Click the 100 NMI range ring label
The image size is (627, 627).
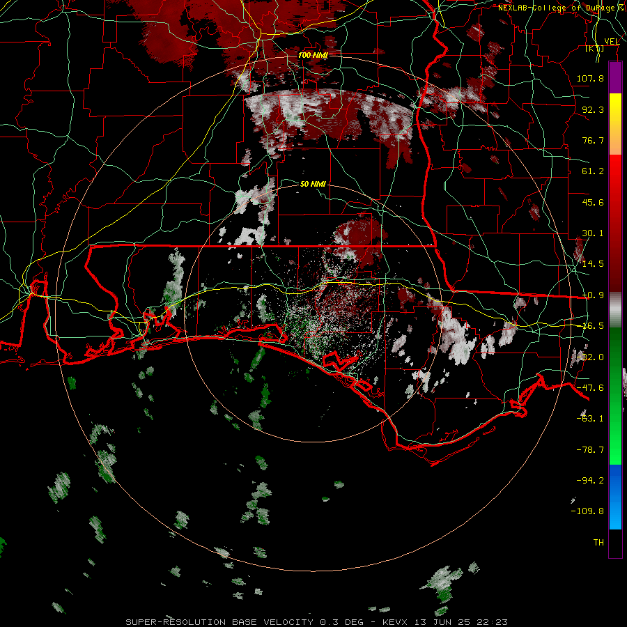click(x=313, y=55)
